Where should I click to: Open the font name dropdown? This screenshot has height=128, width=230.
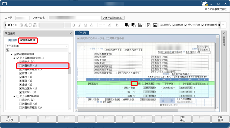click(x=51, y=25)
